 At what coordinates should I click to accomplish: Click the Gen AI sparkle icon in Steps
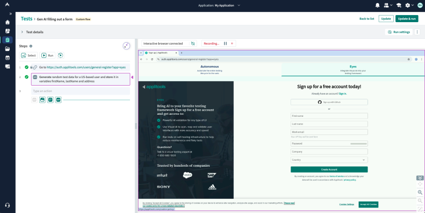tap(126, 46)
